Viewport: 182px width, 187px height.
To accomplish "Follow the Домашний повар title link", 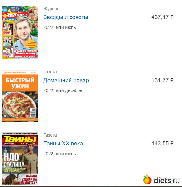I will tap(66, 80).
